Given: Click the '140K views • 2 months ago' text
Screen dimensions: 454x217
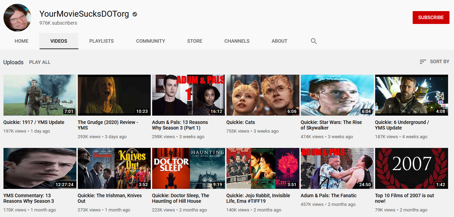Looking at the screenshot, I should point(254,210).
